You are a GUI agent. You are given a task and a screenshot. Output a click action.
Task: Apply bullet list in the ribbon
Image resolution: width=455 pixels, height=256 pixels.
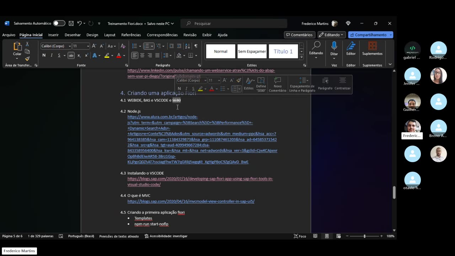(x=134, y=46)
